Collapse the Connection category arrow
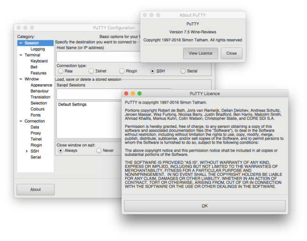Screen dimensions: 307x241 21,121
